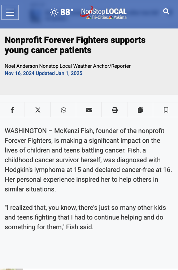Go to the NonStop Local homepage logo

point(103,12)
